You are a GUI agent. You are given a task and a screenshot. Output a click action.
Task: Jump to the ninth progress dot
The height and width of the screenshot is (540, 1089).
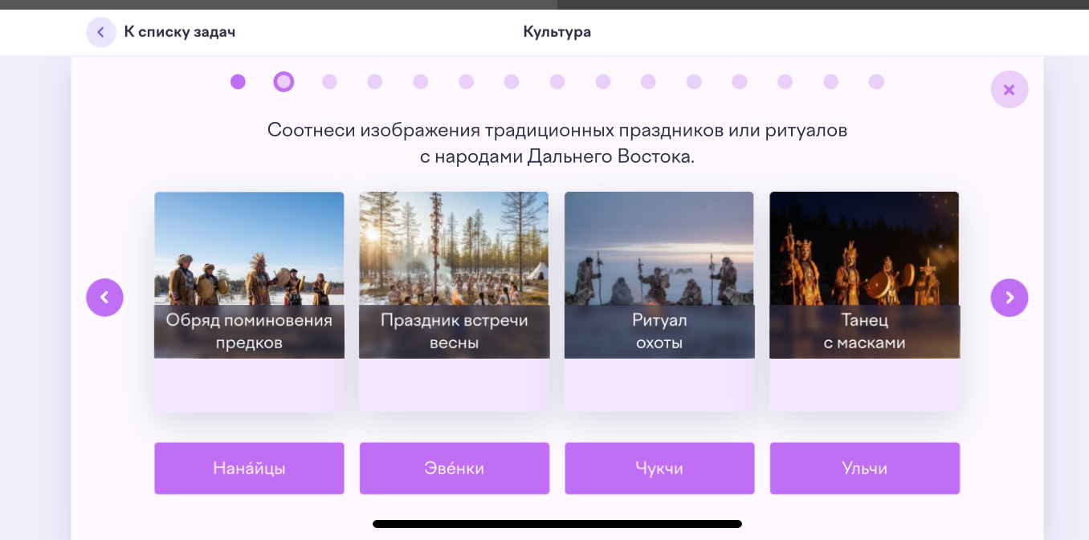coord(603,82)
